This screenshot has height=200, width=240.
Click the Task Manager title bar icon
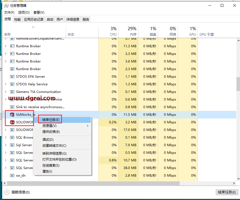7,6
